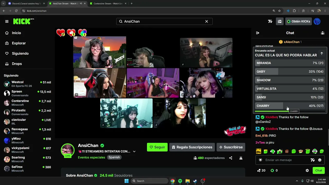
Task: Open Chrome media controls icon
Action: (313, 11)
